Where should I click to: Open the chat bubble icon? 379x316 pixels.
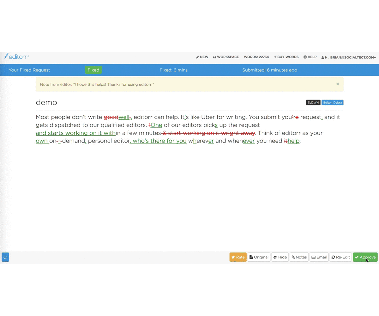pyautogui.click(x=5, y=257)
